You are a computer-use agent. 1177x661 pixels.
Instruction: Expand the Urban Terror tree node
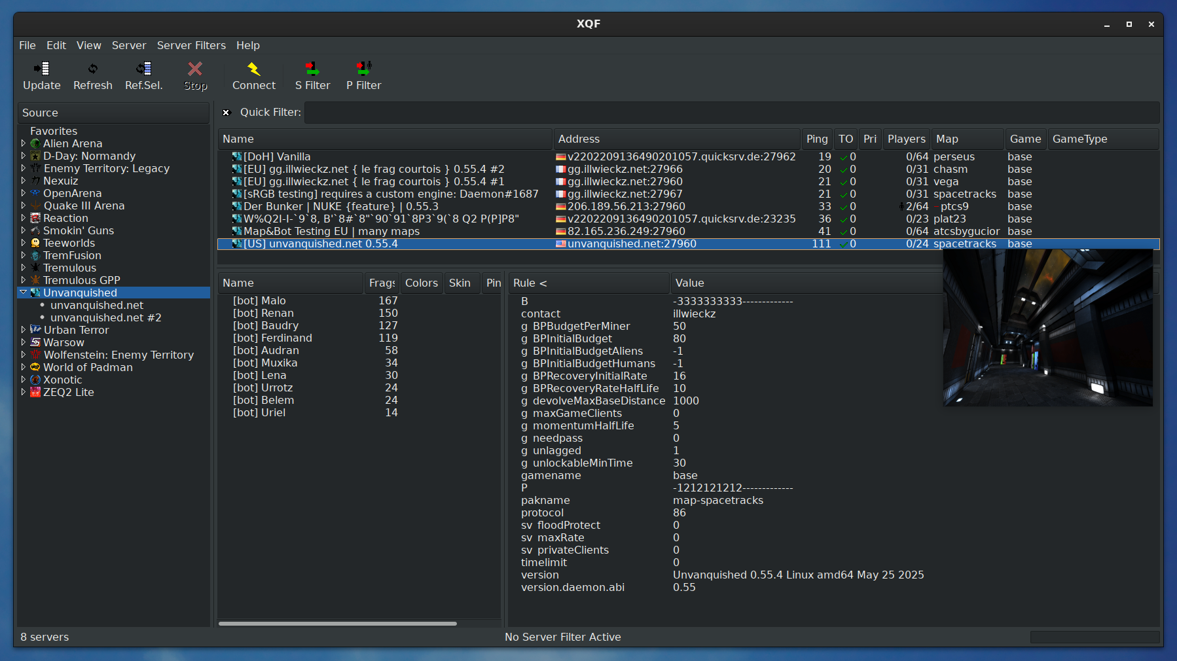[24, 330]
